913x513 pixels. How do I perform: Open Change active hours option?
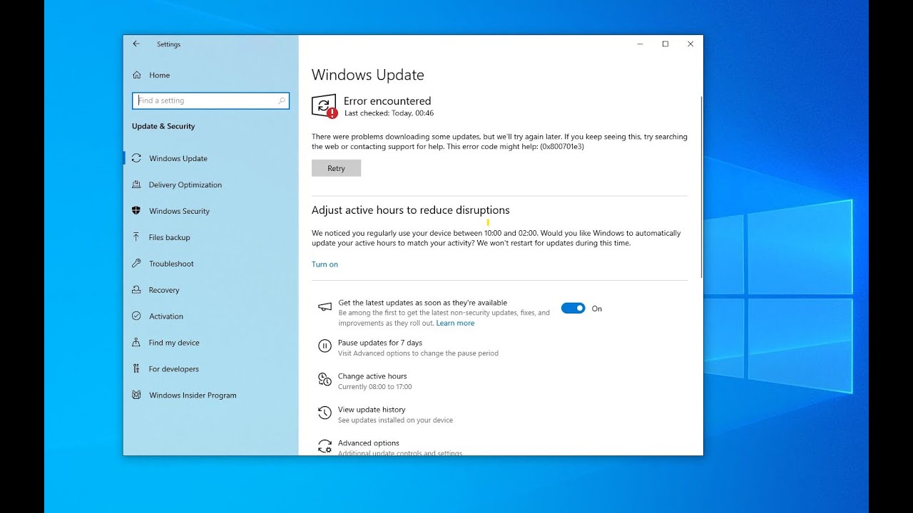(x=372, y=376)
